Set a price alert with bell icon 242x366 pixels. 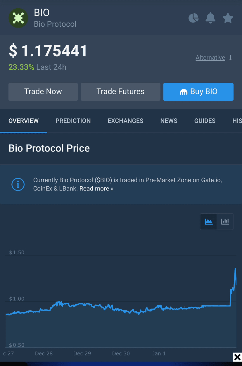pos(210,18)
